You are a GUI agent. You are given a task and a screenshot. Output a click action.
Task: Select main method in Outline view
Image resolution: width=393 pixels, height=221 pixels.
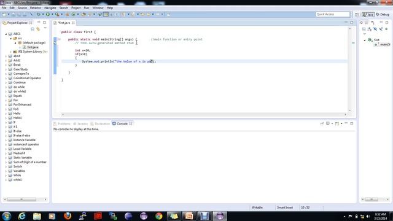tap(383, 44)
